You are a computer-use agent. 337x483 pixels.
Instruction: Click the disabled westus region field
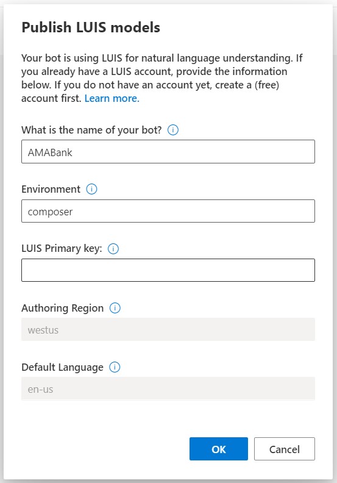(168, 329)
